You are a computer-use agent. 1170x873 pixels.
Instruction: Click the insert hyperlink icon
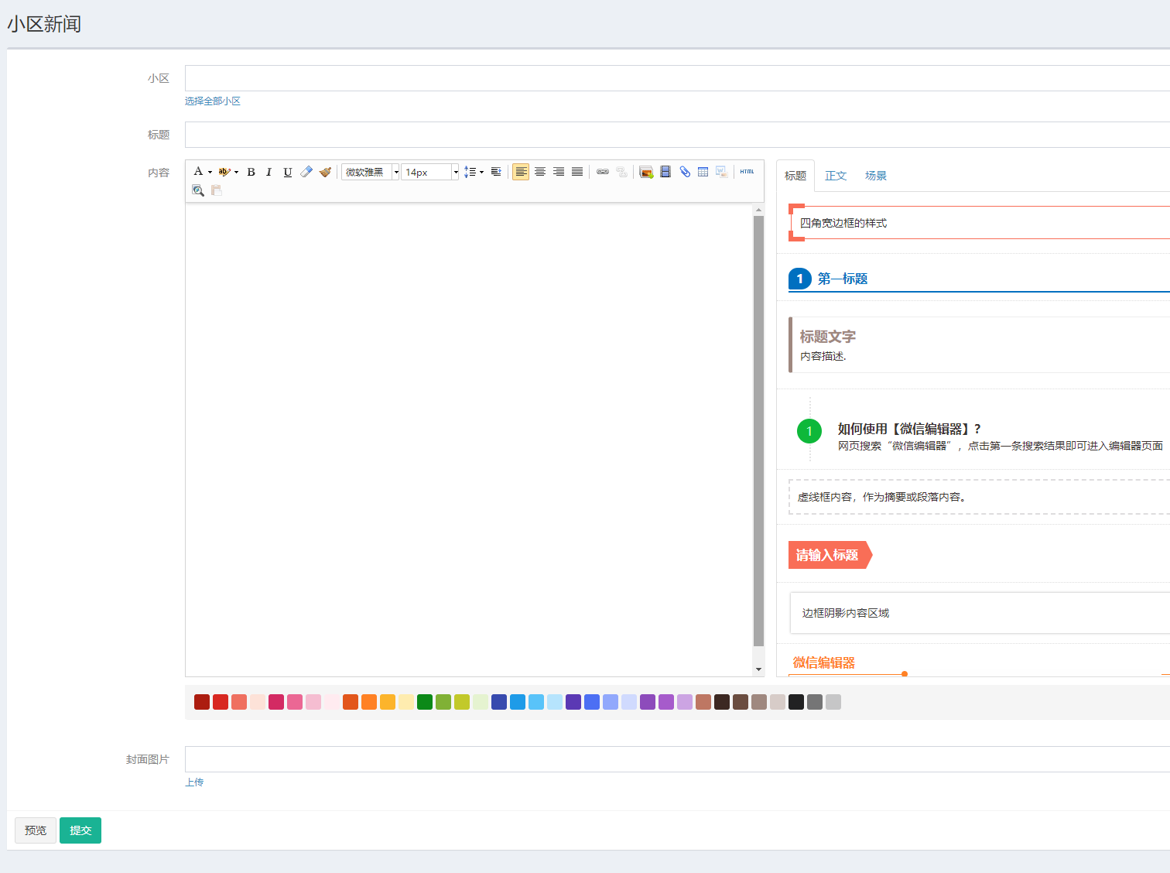[603, 172]
